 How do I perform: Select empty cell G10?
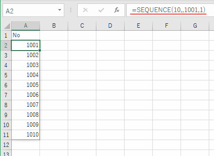(195, 125)
